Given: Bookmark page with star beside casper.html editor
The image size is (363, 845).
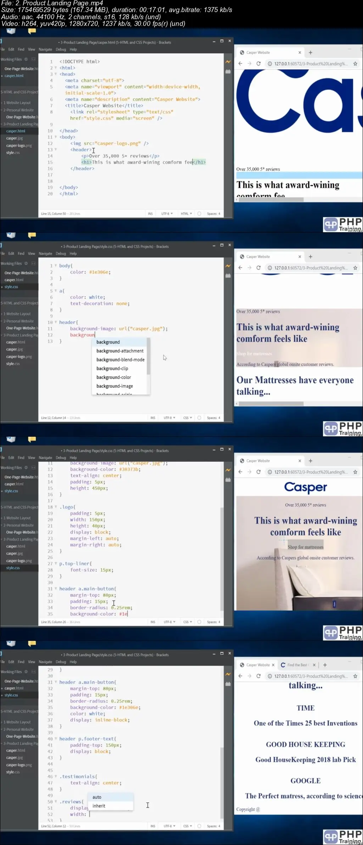Looking at the screenshot, I should pyautogui.click(x=355, y=64).
